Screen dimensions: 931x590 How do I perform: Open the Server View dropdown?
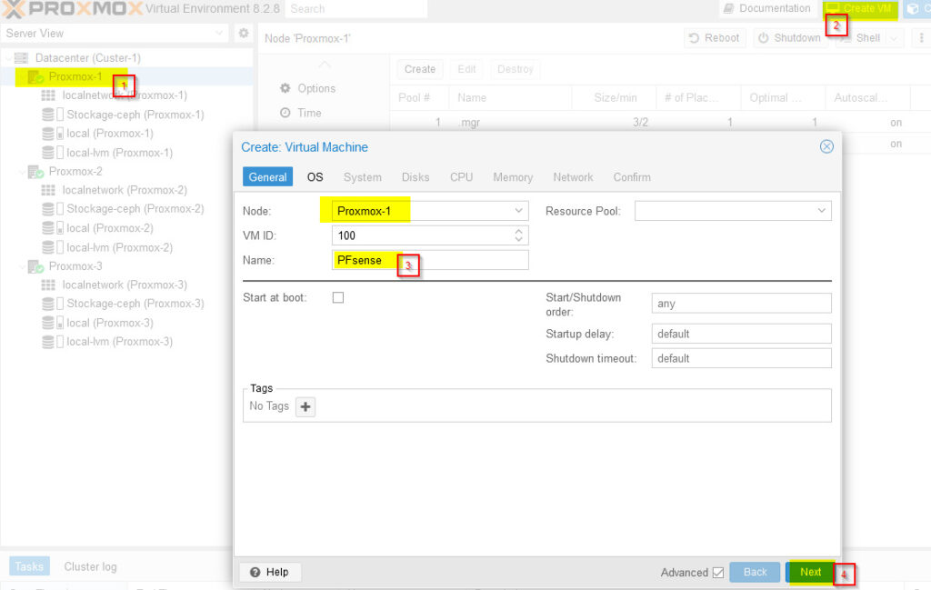coord(218,34)
